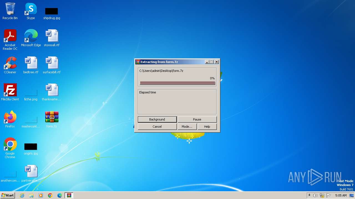Cancel the extraction
This screenshot has height=199, width=355.
157,127
